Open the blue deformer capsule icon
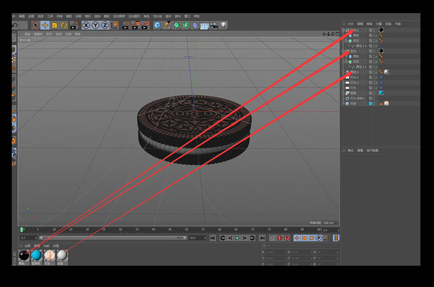This screenshot has width=434, height=287. tap(195, 25)
